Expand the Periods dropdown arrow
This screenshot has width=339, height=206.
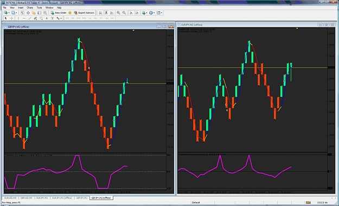click(x=154, y=13)
